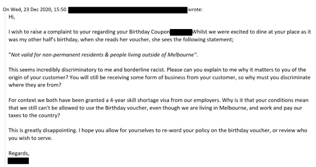The height and width of the screenshot is (167, 316).
Task: Click the phrase "you wish to serve."
Action: pyautogui.click(x=30, y=138)
